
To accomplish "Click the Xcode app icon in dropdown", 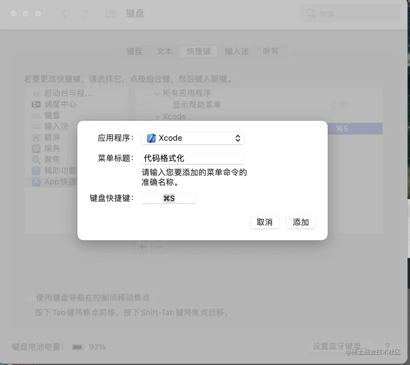I will point(151,138).
